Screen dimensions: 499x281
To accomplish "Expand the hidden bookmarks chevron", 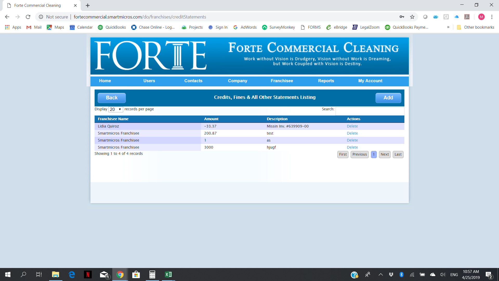I will click(x=448, y=27).
